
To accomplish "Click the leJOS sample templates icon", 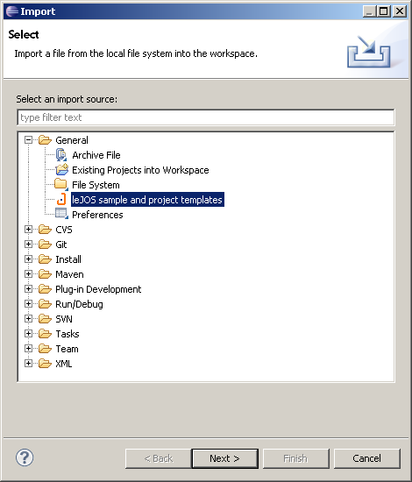I will coord(61,200).
